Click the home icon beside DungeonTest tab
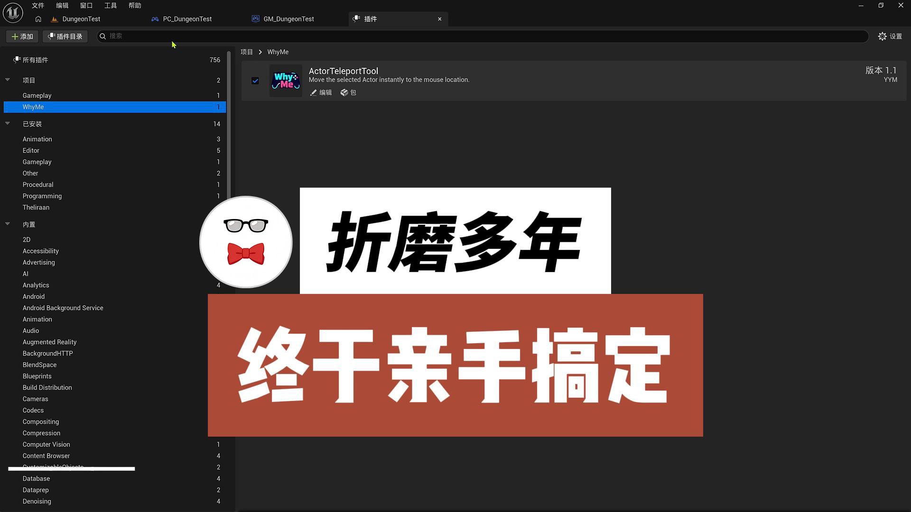This screenshot has height=512, width=911. 38,19
